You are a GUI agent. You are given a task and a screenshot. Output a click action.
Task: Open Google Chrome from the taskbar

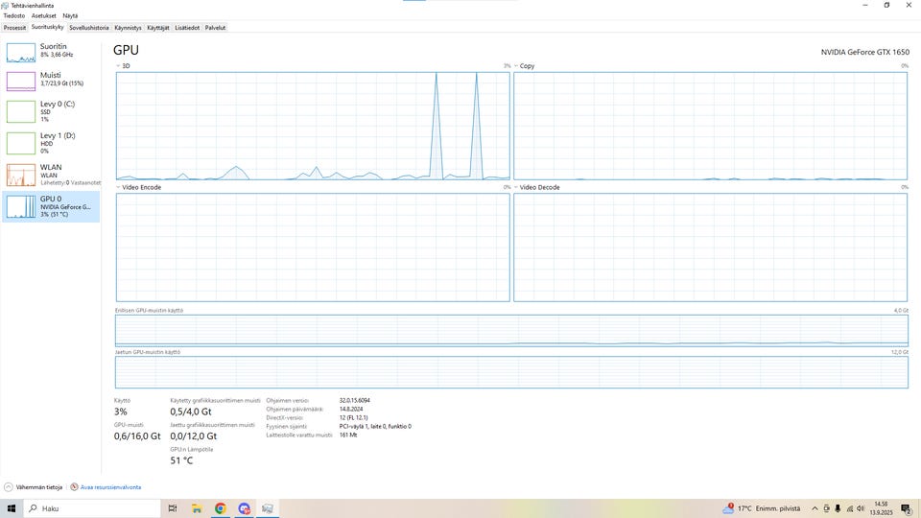tap(221, 508)
